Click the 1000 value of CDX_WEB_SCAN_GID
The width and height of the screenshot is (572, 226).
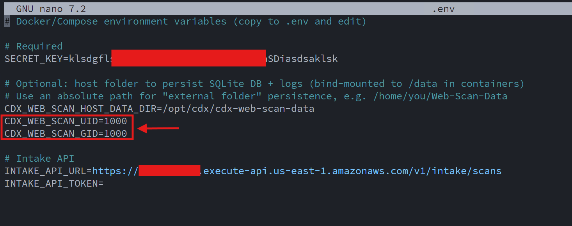pyautogui.click(x=115, y=134)
